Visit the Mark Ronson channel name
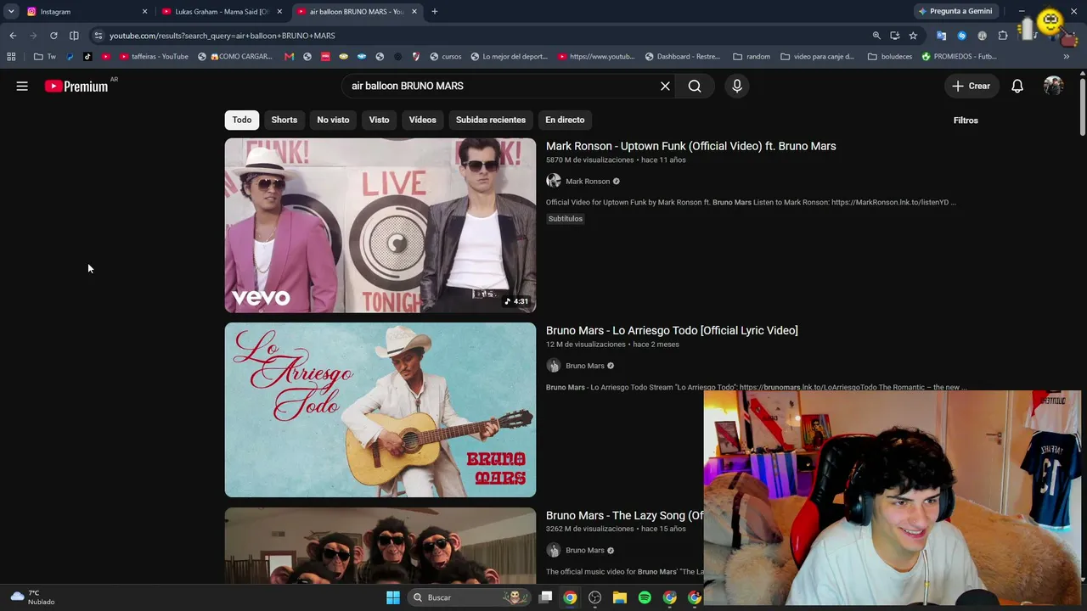 pyautogui.click(x=588, y=181)
